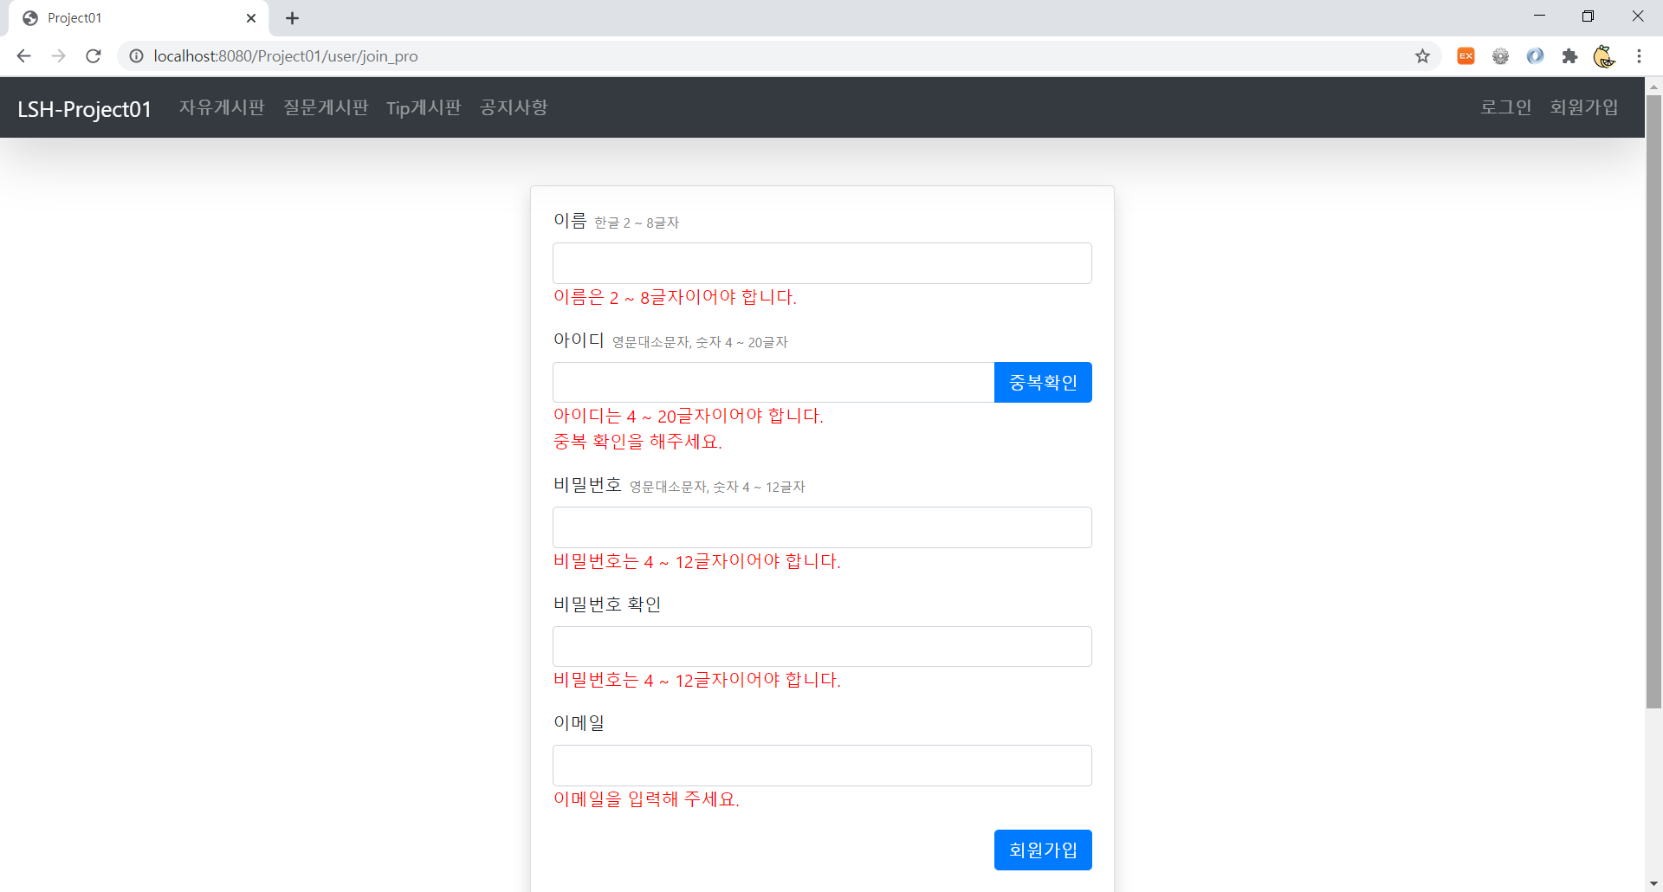Click the scrollbar down arrow

pyautogui.click(x=1653, y=883)
